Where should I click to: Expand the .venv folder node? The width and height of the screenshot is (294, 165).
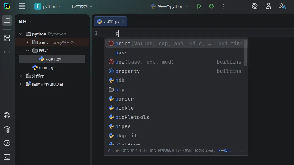[x=27, y=42]
